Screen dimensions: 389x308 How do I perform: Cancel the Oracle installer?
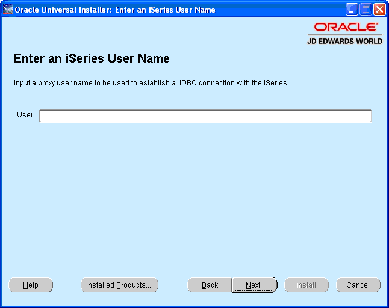pos(358,285)
